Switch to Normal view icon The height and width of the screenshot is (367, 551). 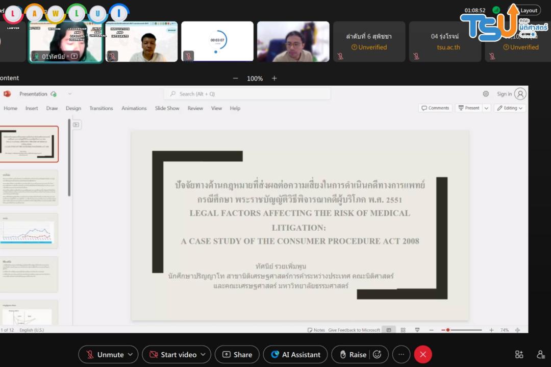[389, 330]
